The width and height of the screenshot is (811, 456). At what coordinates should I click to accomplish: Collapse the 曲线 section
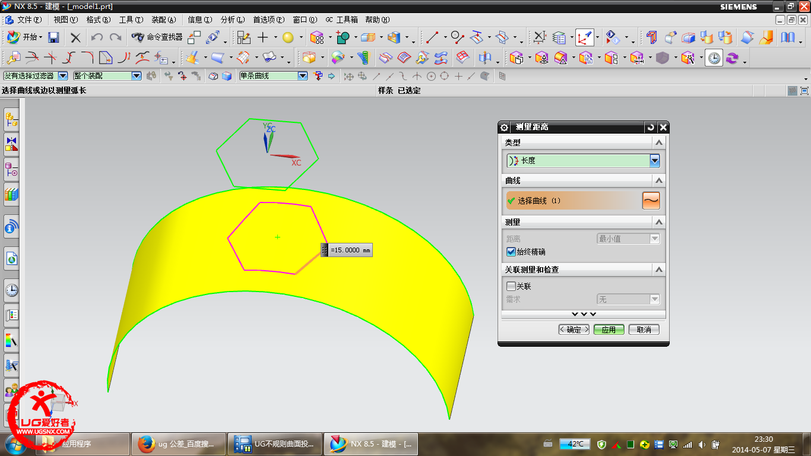point(658,180)
